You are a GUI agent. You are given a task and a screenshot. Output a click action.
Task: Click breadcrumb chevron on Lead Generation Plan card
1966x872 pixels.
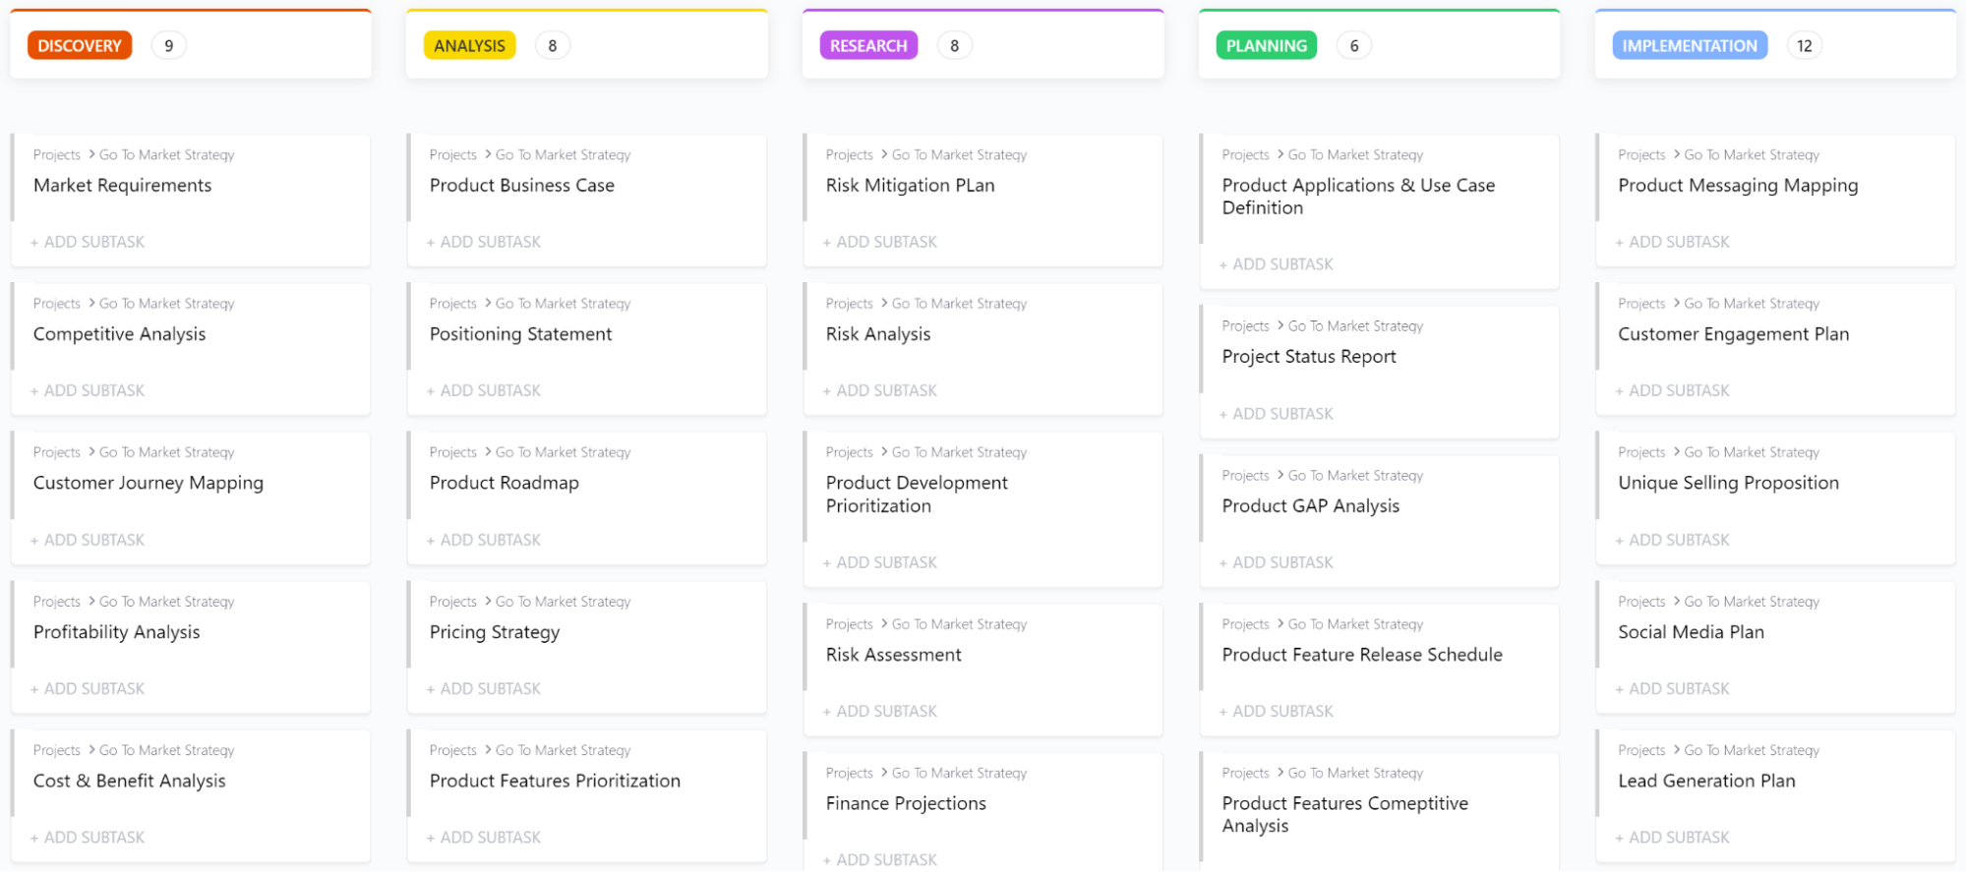coord(1677,749)
